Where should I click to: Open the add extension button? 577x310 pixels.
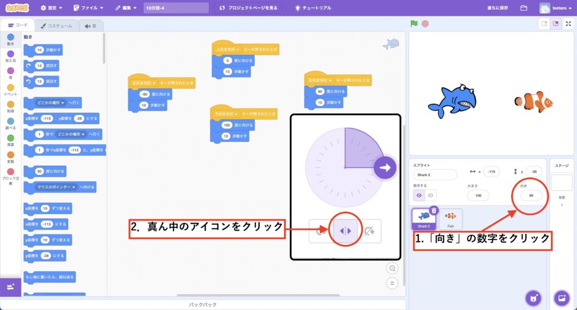click(10, 287)
